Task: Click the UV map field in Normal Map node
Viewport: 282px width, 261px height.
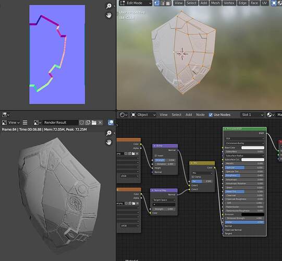Action: (x=164, y=205)
